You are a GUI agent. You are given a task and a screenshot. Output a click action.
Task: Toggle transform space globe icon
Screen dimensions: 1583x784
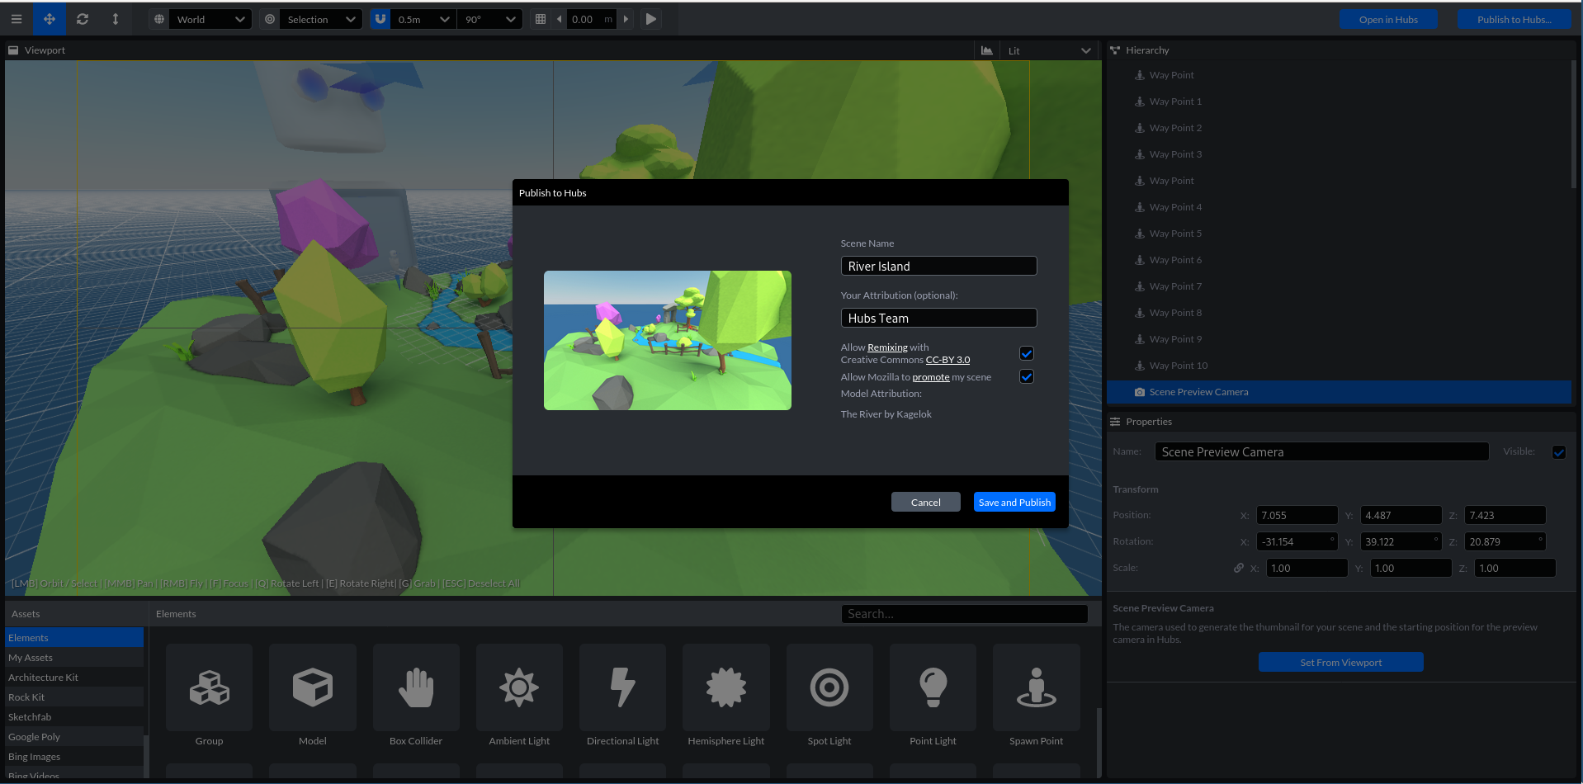point(159,19)
